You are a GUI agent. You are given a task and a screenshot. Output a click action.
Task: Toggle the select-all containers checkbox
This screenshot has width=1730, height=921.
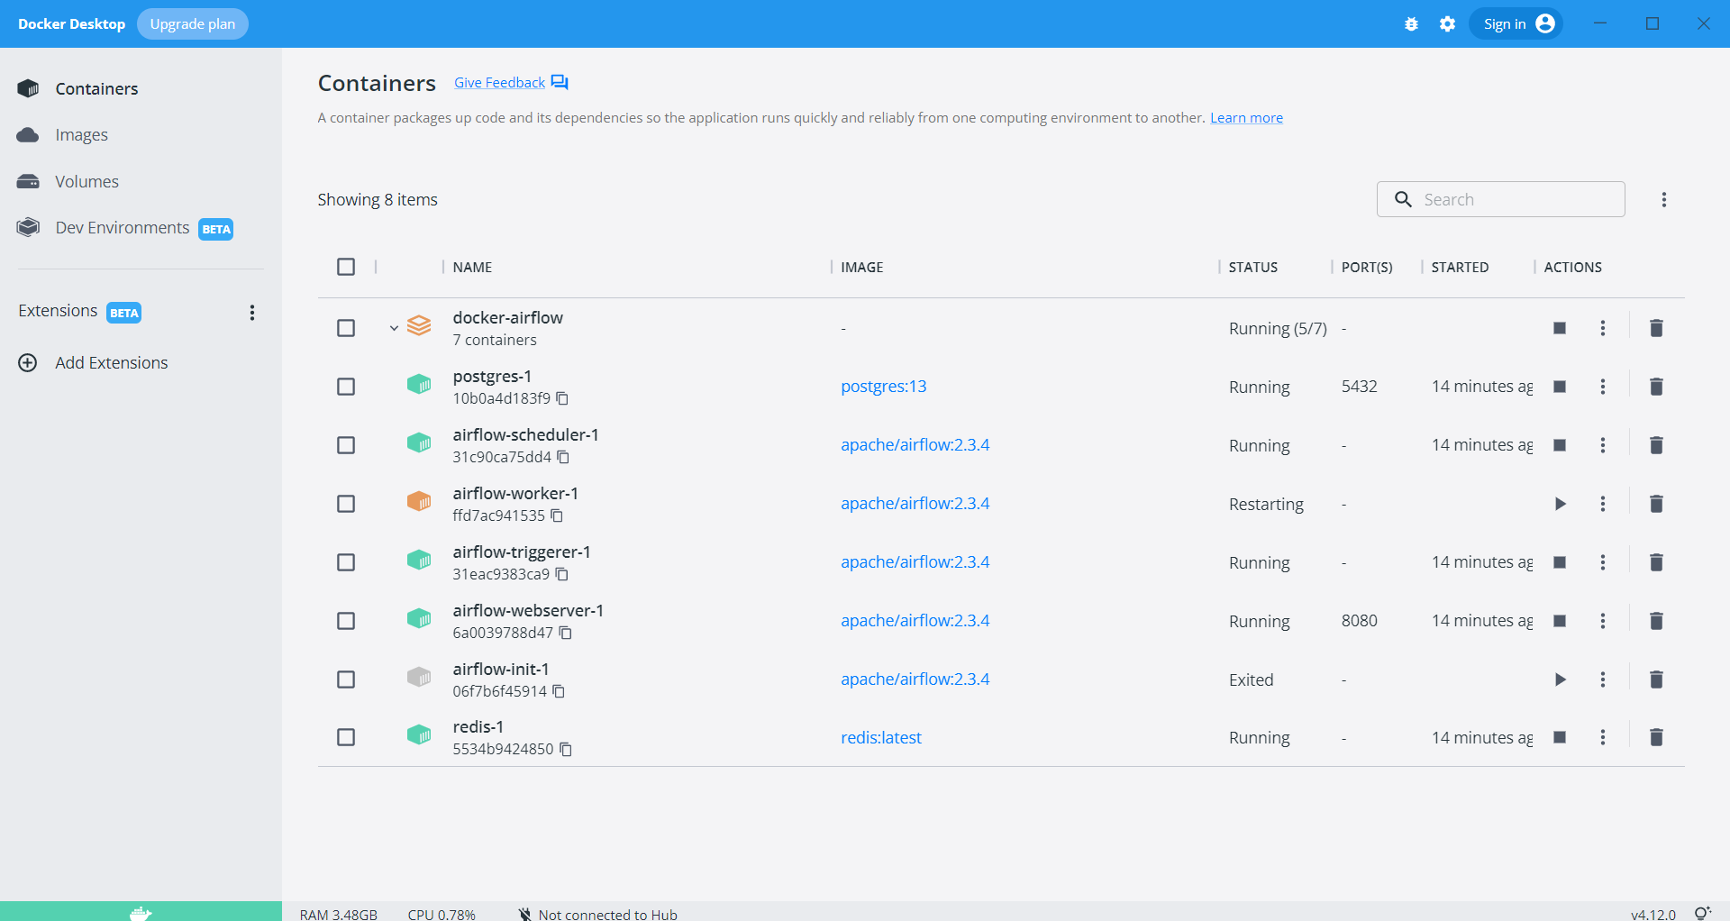[346, 267]
